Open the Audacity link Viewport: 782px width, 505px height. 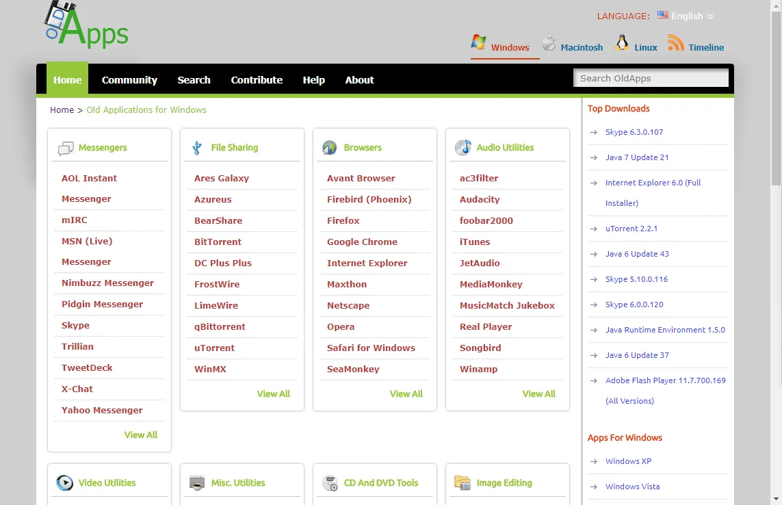coord(480,200)
